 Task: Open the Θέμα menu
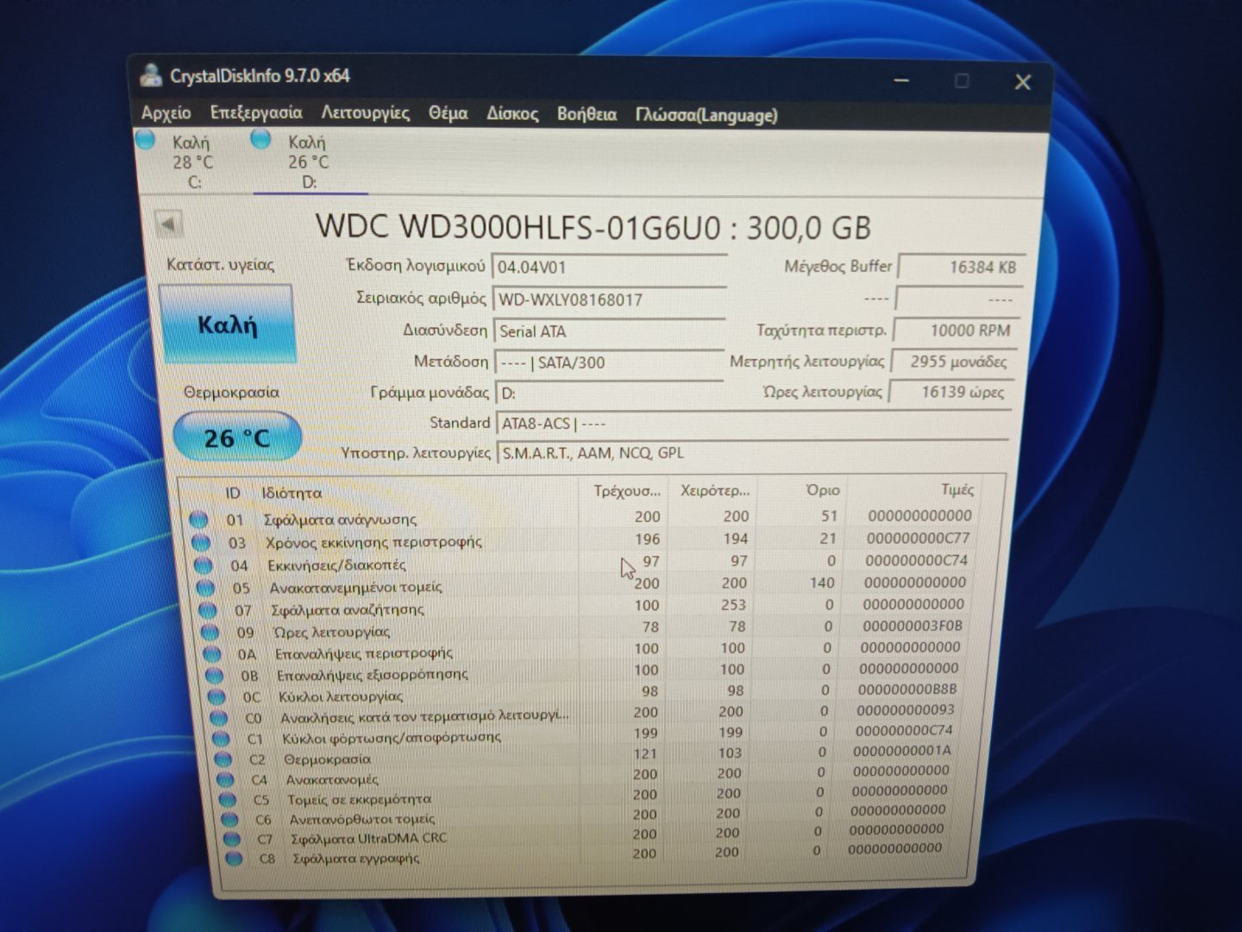[448, 113]
